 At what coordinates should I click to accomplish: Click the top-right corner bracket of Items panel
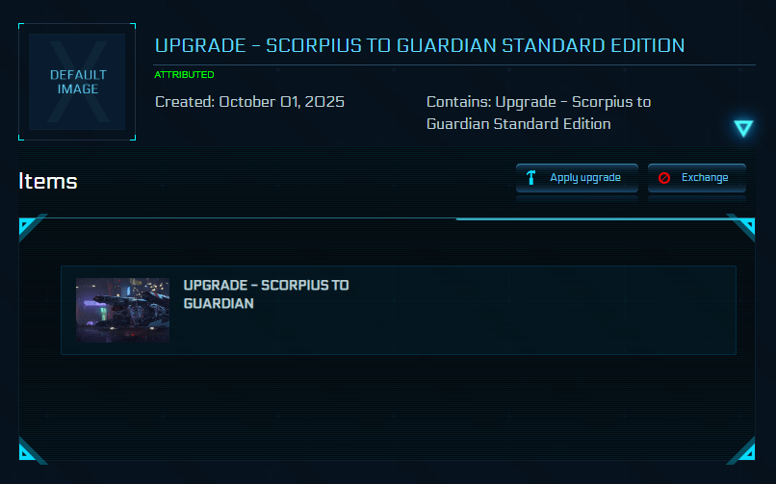pos(744,227)
